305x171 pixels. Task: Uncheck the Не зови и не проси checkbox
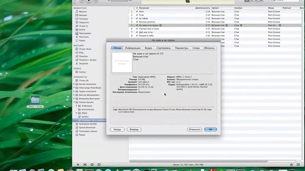coord(137,25)
